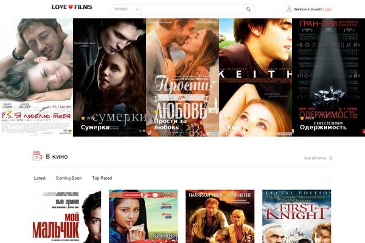Image resolution: width=365 pixels, height=243 pixels.
Task: Open the First Knight poster
Action: 297,216
